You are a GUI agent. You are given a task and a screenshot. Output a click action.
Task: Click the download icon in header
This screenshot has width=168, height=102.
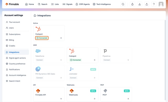point(140,4)
